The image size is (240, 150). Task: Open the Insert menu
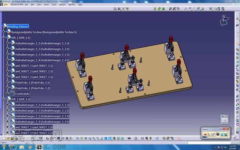coord(46,4)
